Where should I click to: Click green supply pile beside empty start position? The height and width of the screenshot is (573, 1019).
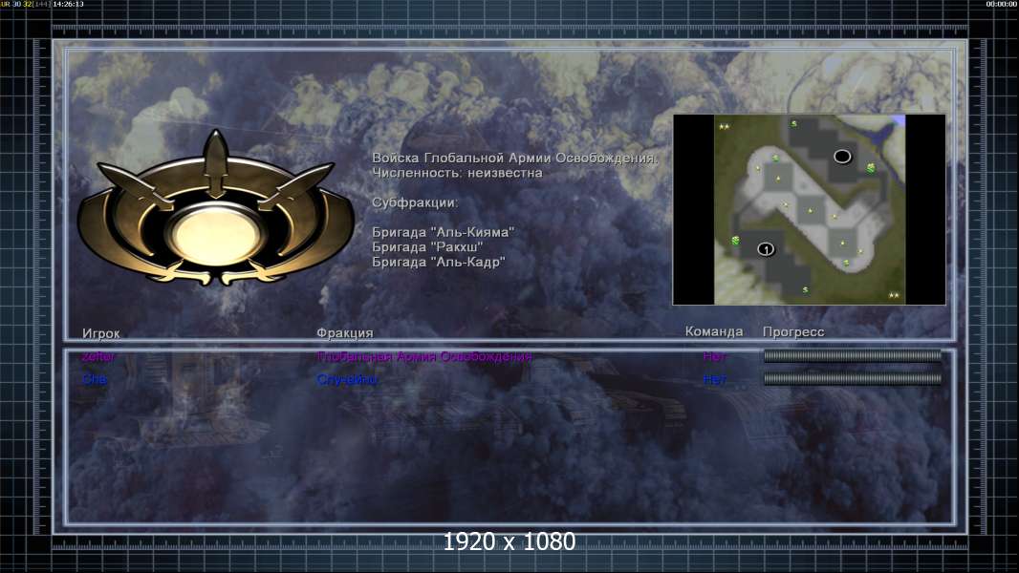point(871,168)
